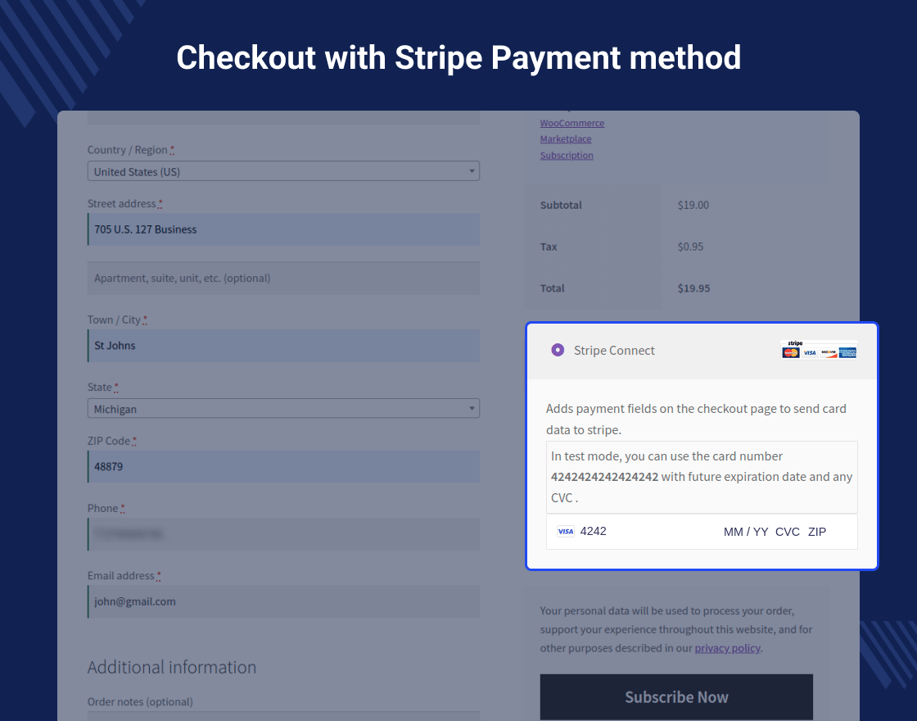Screen dimensions: 917x721
Task: Open the Marketplace link
Action: (565, 139)
